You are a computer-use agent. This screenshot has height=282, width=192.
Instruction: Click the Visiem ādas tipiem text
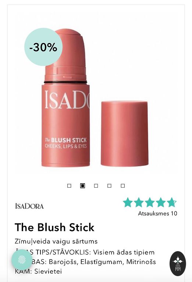pos(124,252)
